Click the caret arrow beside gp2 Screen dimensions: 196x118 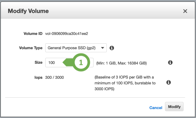(x=102, y=48)
